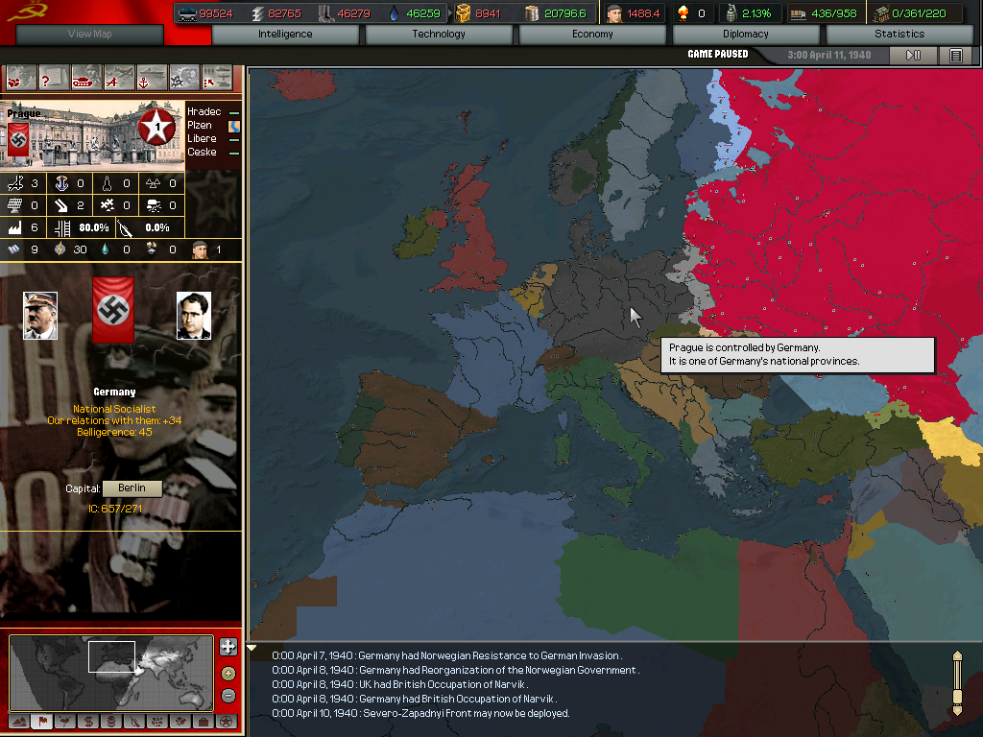This screenshot has height=737, width=983.
Task: Click the Hitler leader portrait
Action: [x=40, y=316]
